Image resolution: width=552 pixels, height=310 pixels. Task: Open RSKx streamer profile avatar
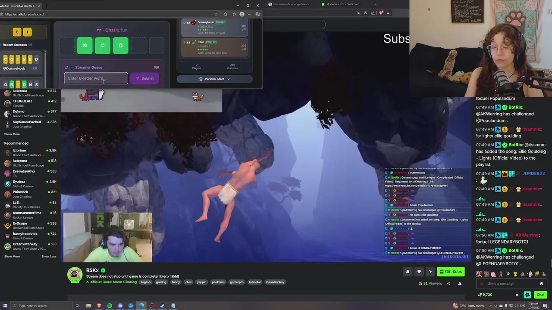[75, 275]
